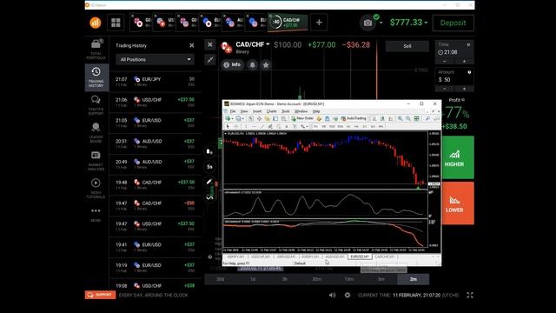Click the green HIGHER button
This screenshot has height=313, width=556.
(458, 157)
